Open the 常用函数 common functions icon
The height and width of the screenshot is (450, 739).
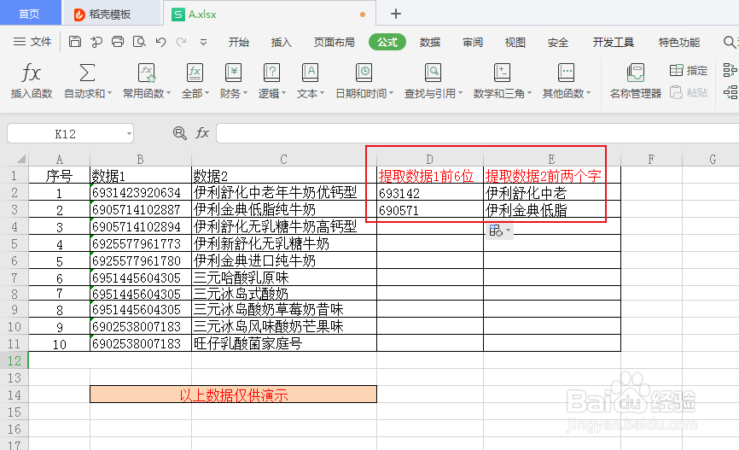tap(147, 73)
